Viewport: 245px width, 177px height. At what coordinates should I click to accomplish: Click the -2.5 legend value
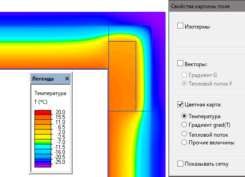61,137
